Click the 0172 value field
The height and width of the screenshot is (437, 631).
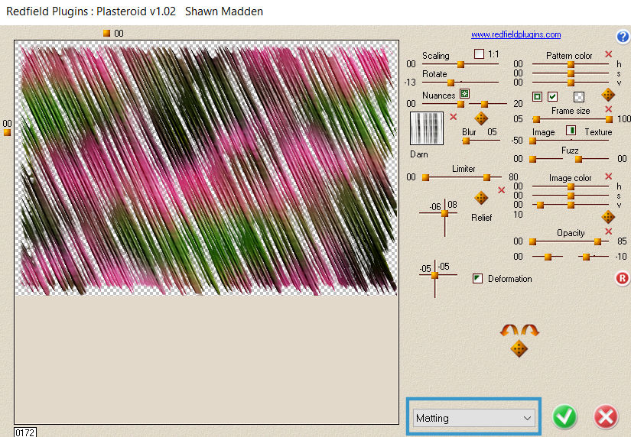25,432
